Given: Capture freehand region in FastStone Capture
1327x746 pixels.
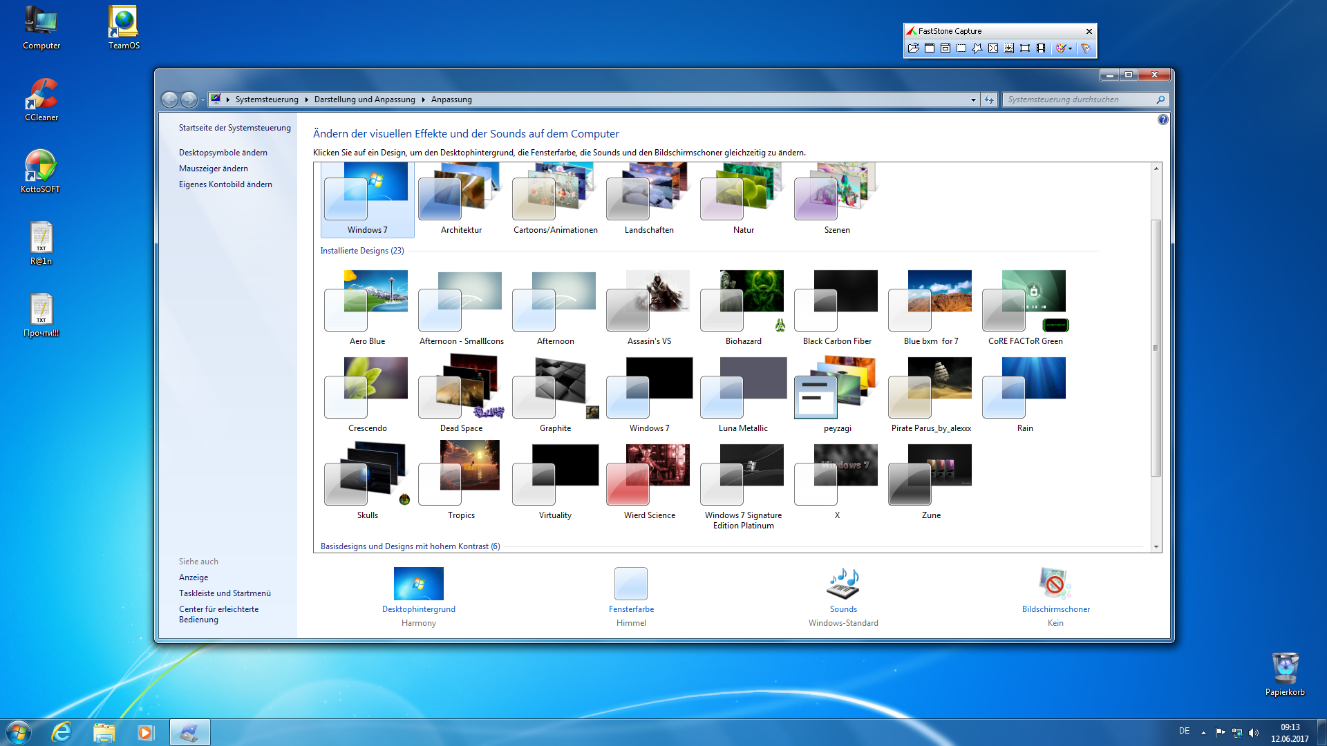Looking at the screenshot, I should pos(977,48).
